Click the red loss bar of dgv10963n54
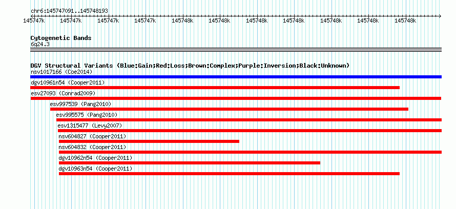The image size is (456, 209). [x=229, y=174]
